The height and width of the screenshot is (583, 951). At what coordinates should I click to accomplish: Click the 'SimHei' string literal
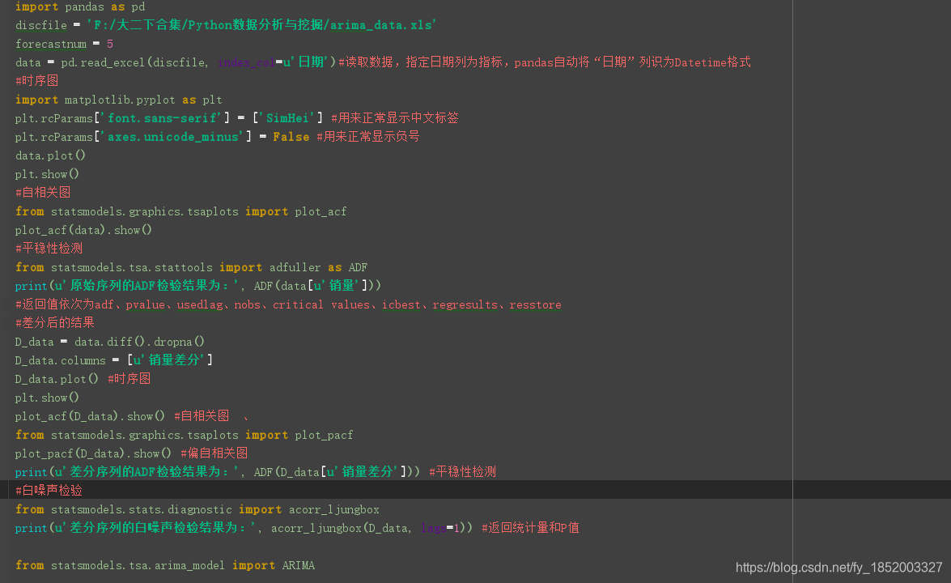[x=287, y=117]
